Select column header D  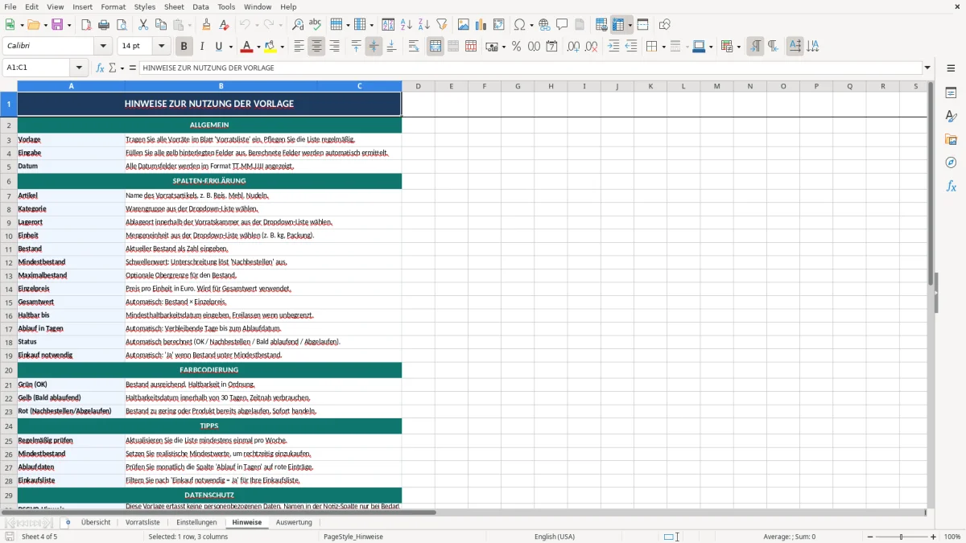tap(418, 86)
